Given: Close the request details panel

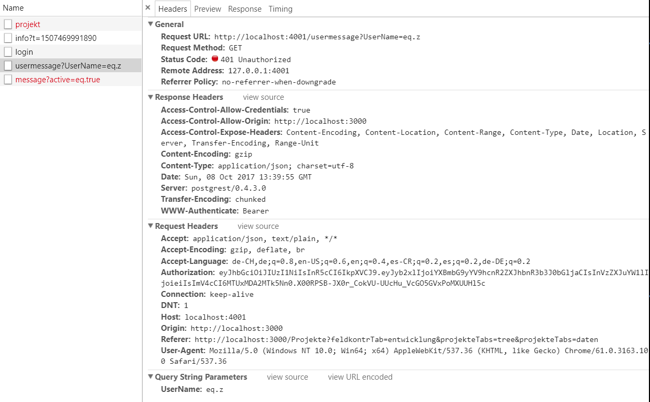Looking at the screenshot, I should coord(148,7).
